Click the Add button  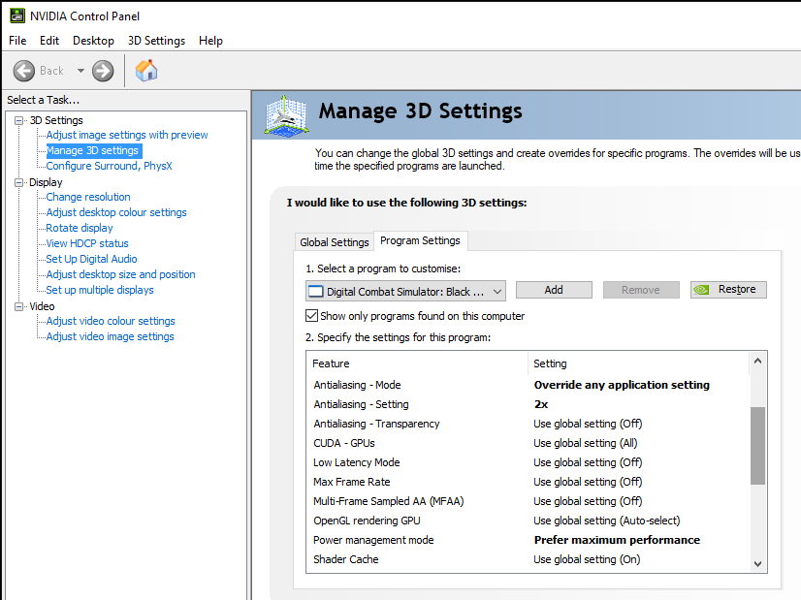click(x=554, y=290)
